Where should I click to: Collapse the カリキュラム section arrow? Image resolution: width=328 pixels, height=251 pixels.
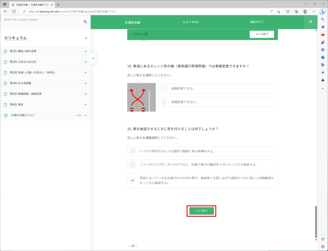click(x=86, y=38)
